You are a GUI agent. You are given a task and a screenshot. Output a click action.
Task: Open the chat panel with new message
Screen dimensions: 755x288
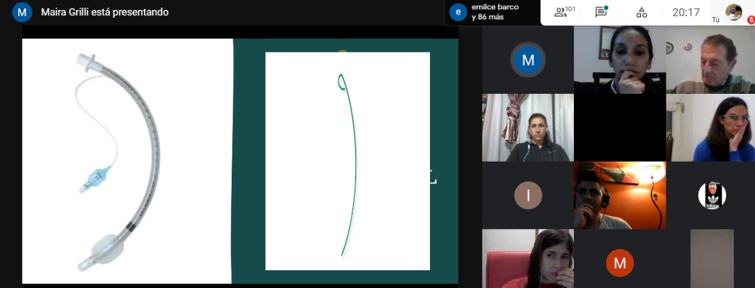tap(601, 12)
